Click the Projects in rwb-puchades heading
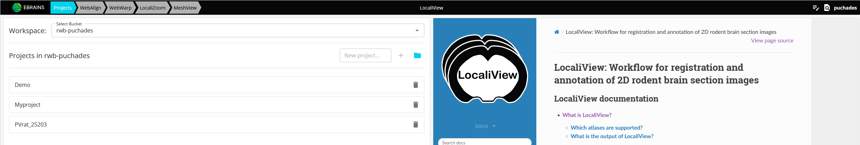 (49, 56)
